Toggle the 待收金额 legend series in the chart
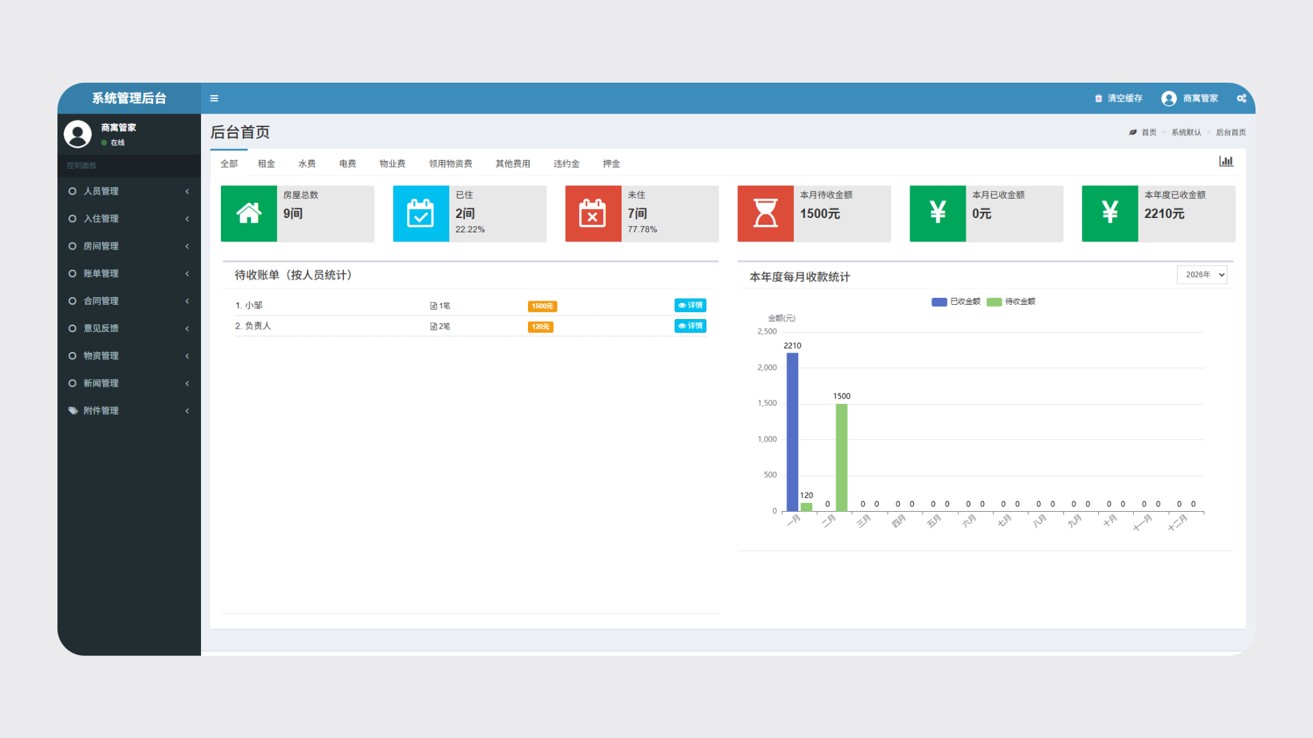Viewport: 1313px width, 738px height. coord(1011,301)
